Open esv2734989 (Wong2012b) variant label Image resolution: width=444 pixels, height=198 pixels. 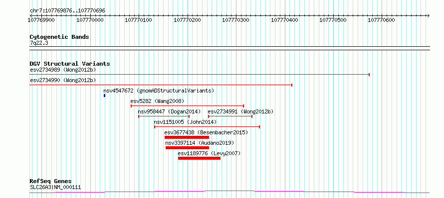63,70
